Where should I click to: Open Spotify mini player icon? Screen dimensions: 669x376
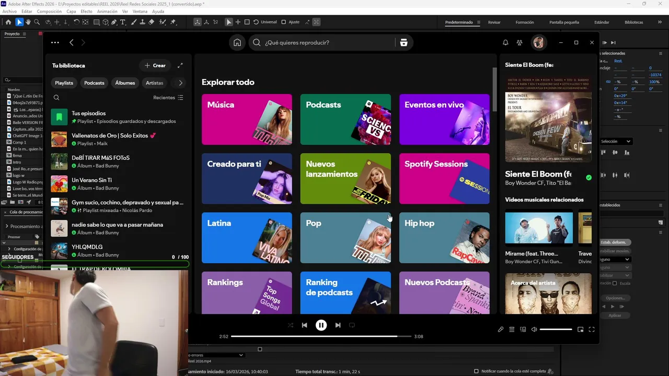click(580, 330)
